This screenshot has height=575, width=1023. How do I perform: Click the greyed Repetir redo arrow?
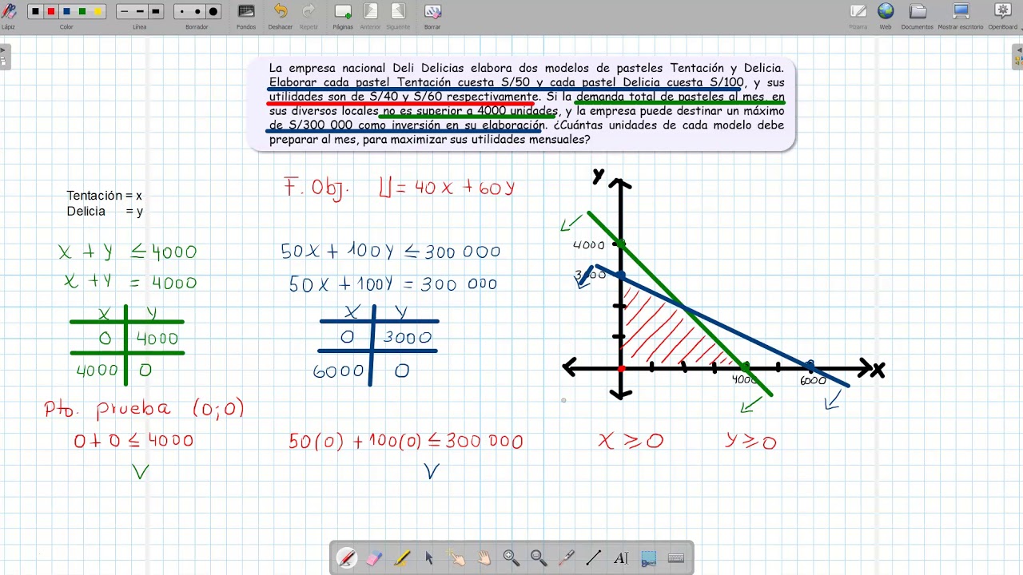tap(308, 16)
